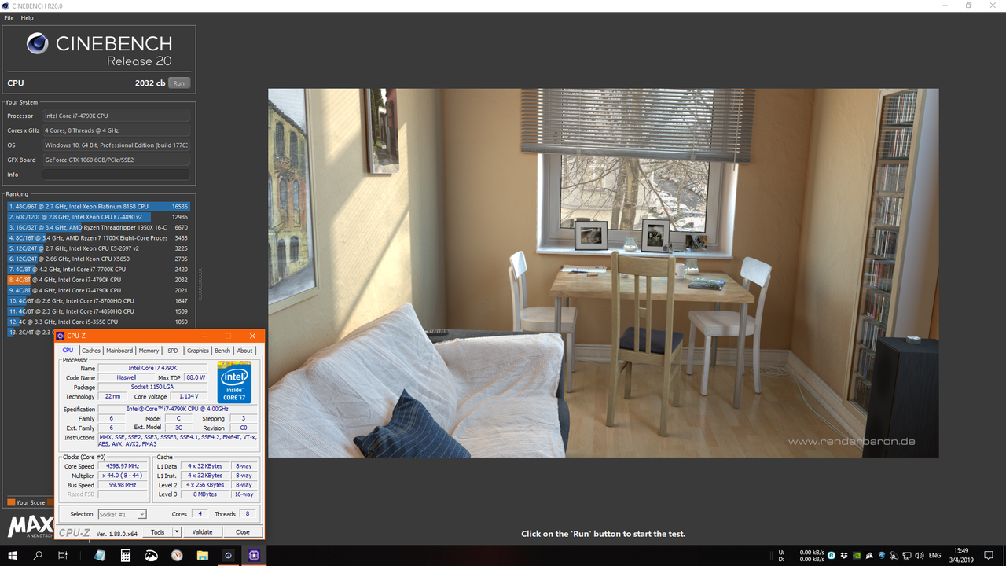
Task: Click the Core Voltage value 1.134 V
Action: tap(189, 397)
